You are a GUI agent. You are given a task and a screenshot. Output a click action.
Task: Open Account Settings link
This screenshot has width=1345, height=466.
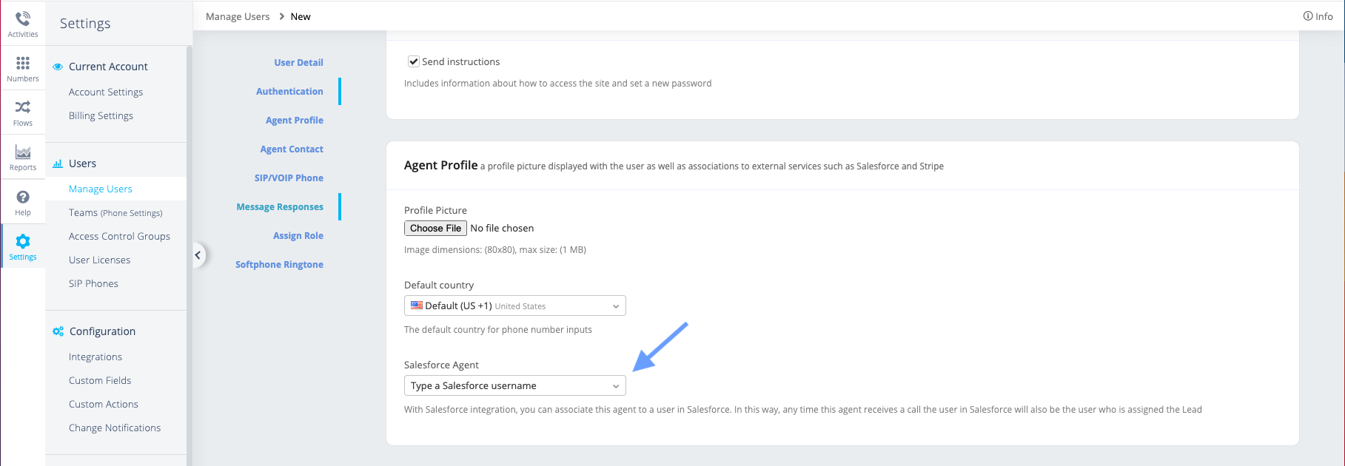(x=106, y=92)
